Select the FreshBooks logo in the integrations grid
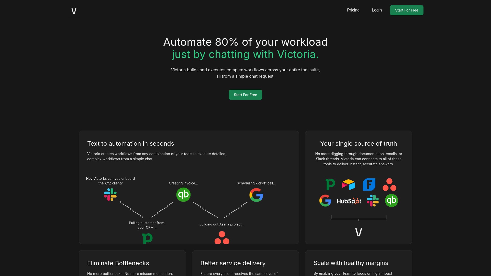This screenshot has width=491, height=276. [x=369, y=184]
